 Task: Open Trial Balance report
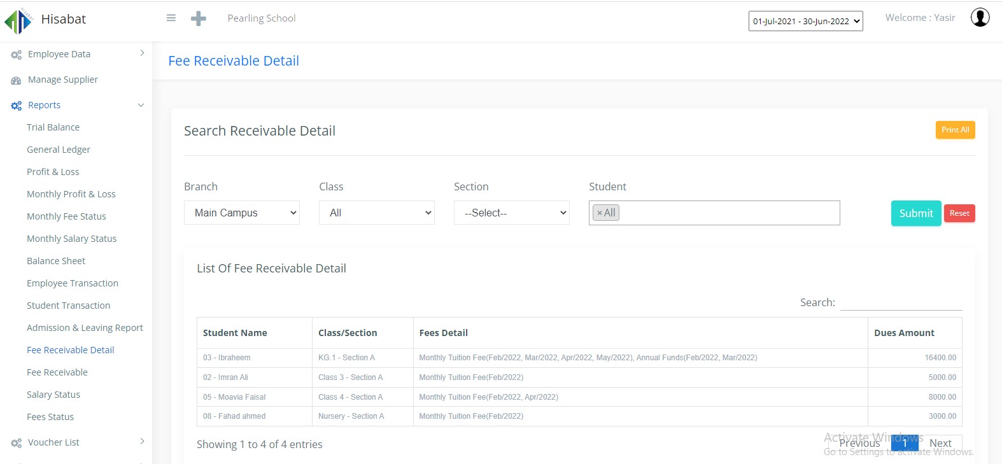[x=53, y=127]
